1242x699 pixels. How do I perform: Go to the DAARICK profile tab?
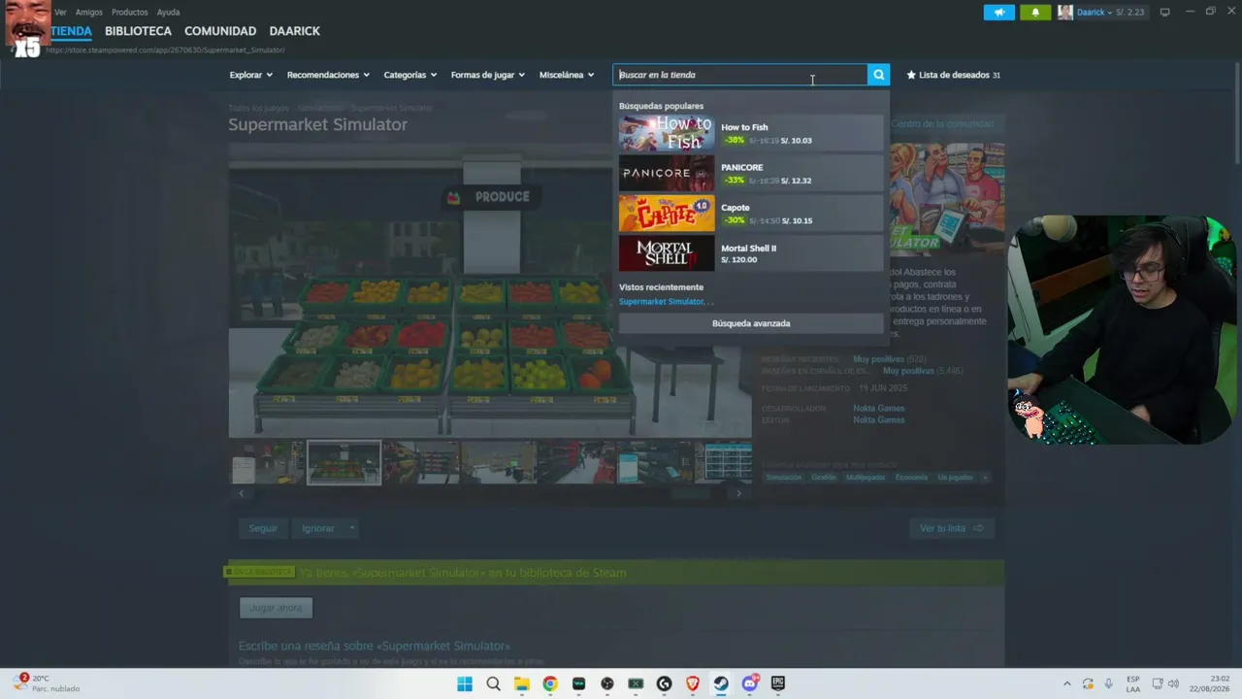294,31
